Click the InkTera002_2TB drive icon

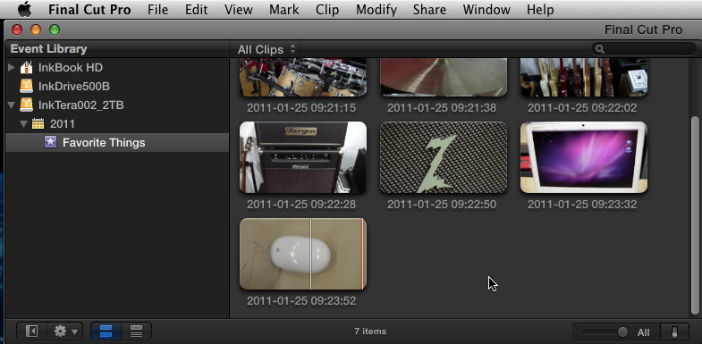27,105
